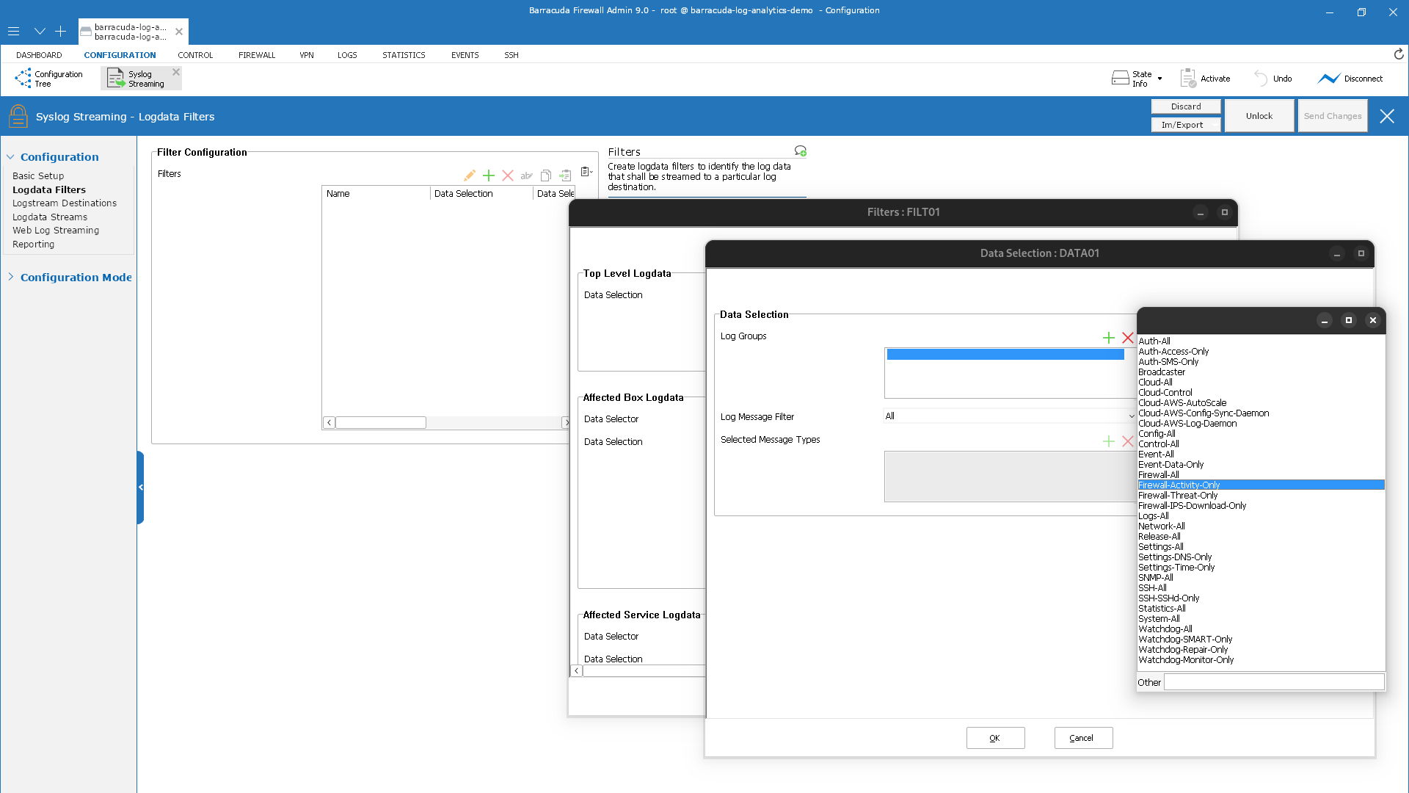Rename the filter with the ab icon
This screenshot has height=793, width=1409.
[526, 175]
